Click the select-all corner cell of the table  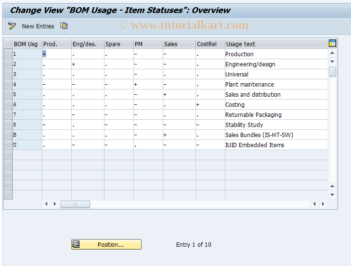tap(8, 44)
